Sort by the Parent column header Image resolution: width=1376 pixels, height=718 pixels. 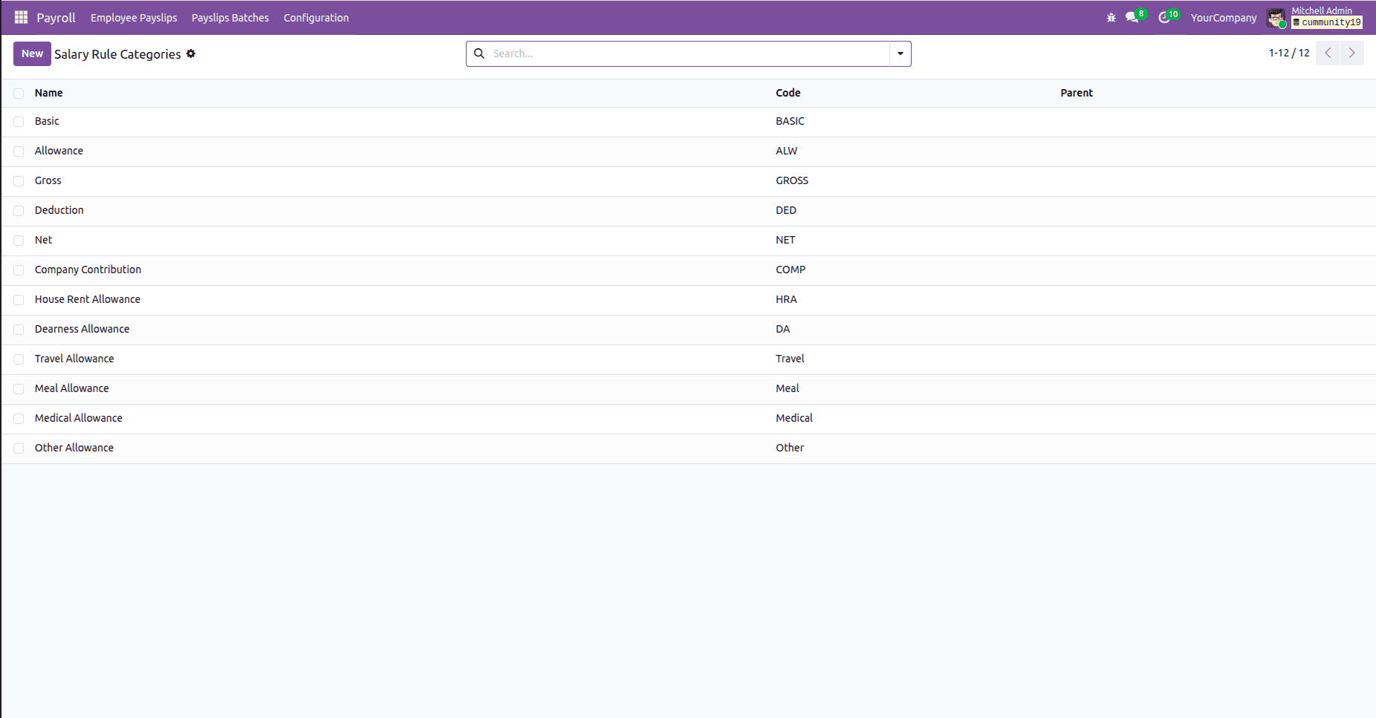(1077, 93)
